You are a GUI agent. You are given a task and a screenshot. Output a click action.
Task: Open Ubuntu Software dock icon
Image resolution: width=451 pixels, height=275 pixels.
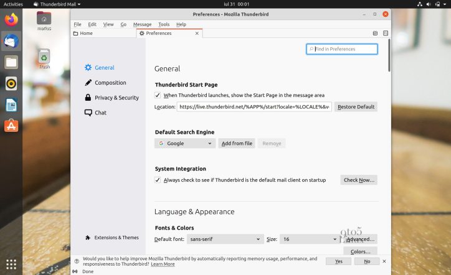(x=11, y=126)
